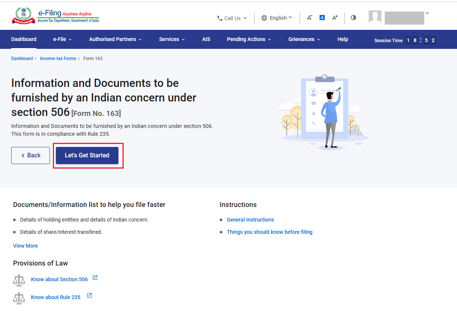Click the Back button
The image size is (457, 314).
click(31, 156)
